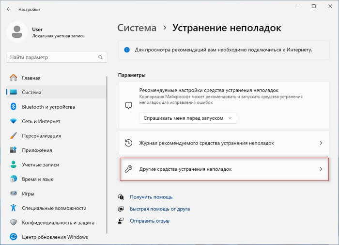339x245 pixels.
Task: Click the Приложения apps icon
Action: [x=14, y=150]
